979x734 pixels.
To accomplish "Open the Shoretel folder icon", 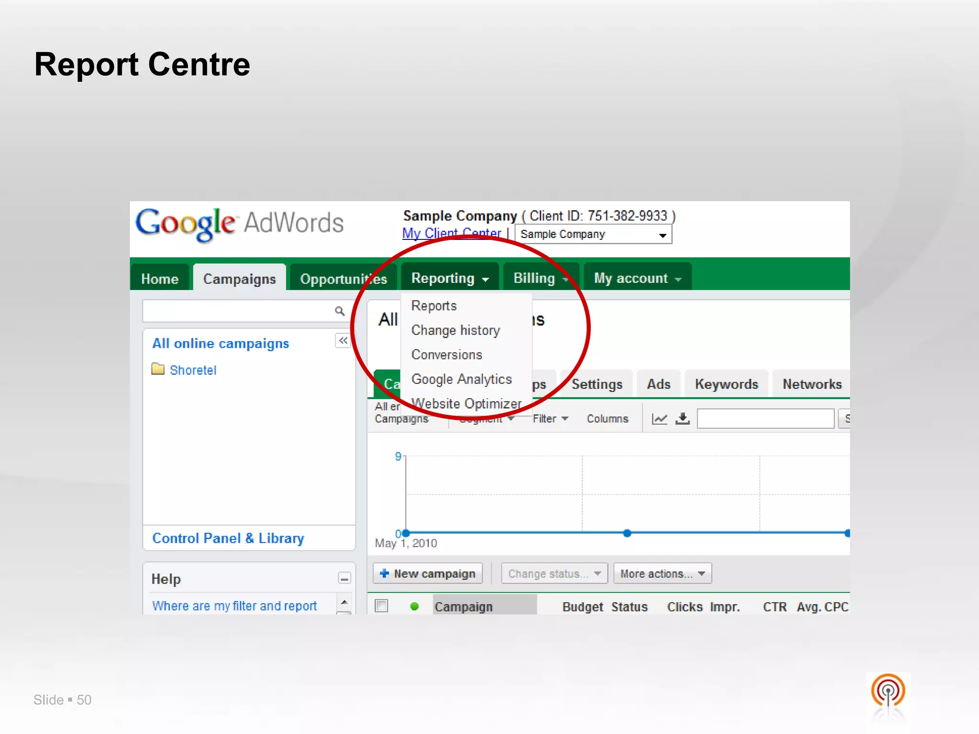I will coord(158,369).
